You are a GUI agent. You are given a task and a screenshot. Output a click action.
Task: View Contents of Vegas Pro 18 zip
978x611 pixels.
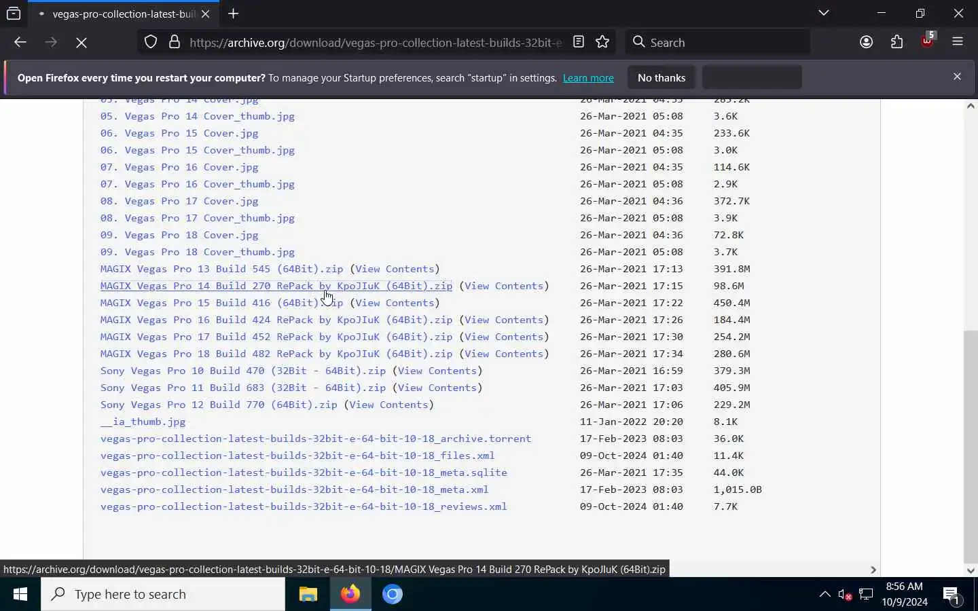[x=504, y=354]
